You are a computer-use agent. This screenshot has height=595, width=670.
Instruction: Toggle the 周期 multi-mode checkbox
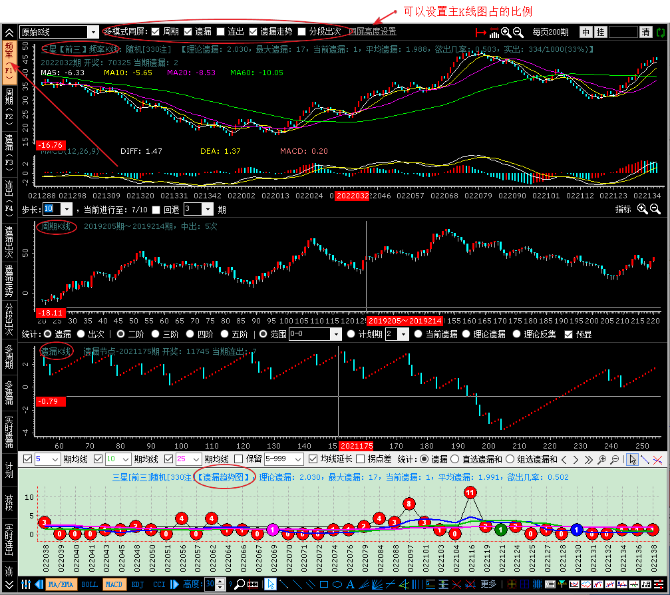[156, 32]
